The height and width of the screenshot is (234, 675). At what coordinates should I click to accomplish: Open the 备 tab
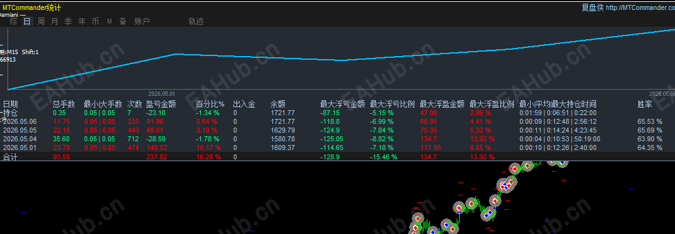pyautogui.click(x=123, y=22)
